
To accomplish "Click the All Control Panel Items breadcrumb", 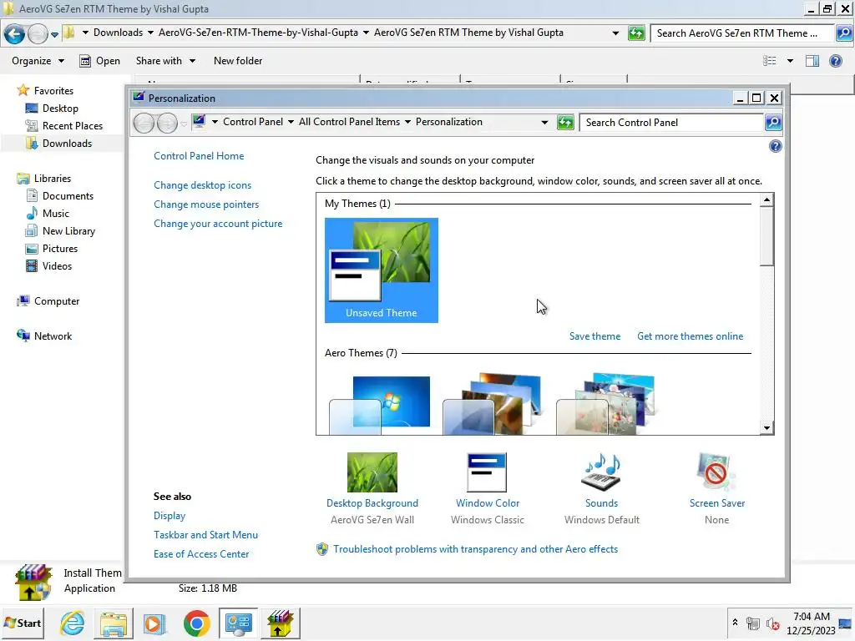I will pyautogui.click(x=349, y=122).
